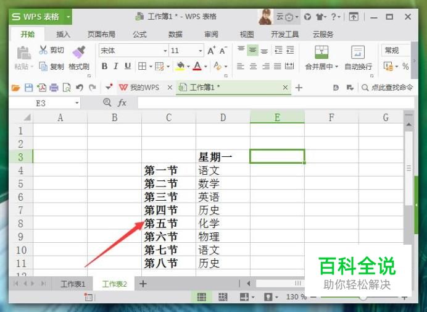This screenshot has height=312, width=427.
Task: Export to PDF icon
Action: pyautogui.click(x=41, y=88)
